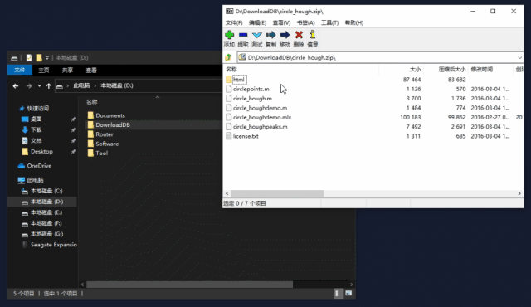Viewport: 531px width, 307px height.
Task: Switch to the 查看 ribbon tab in Explorer
Action: click(x=91, y=70)
